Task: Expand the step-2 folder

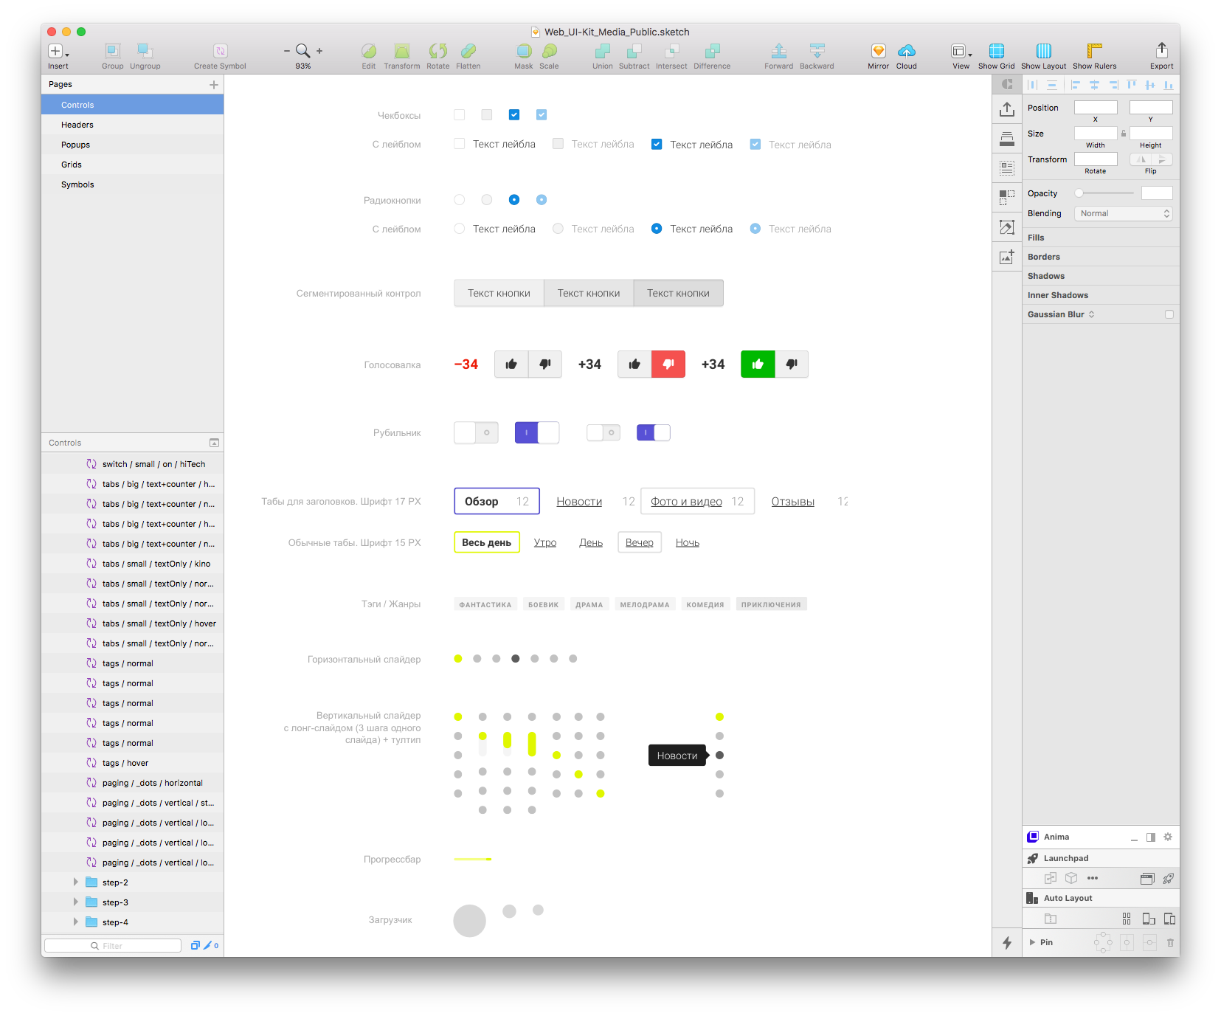Action: (x=75, y=882)
